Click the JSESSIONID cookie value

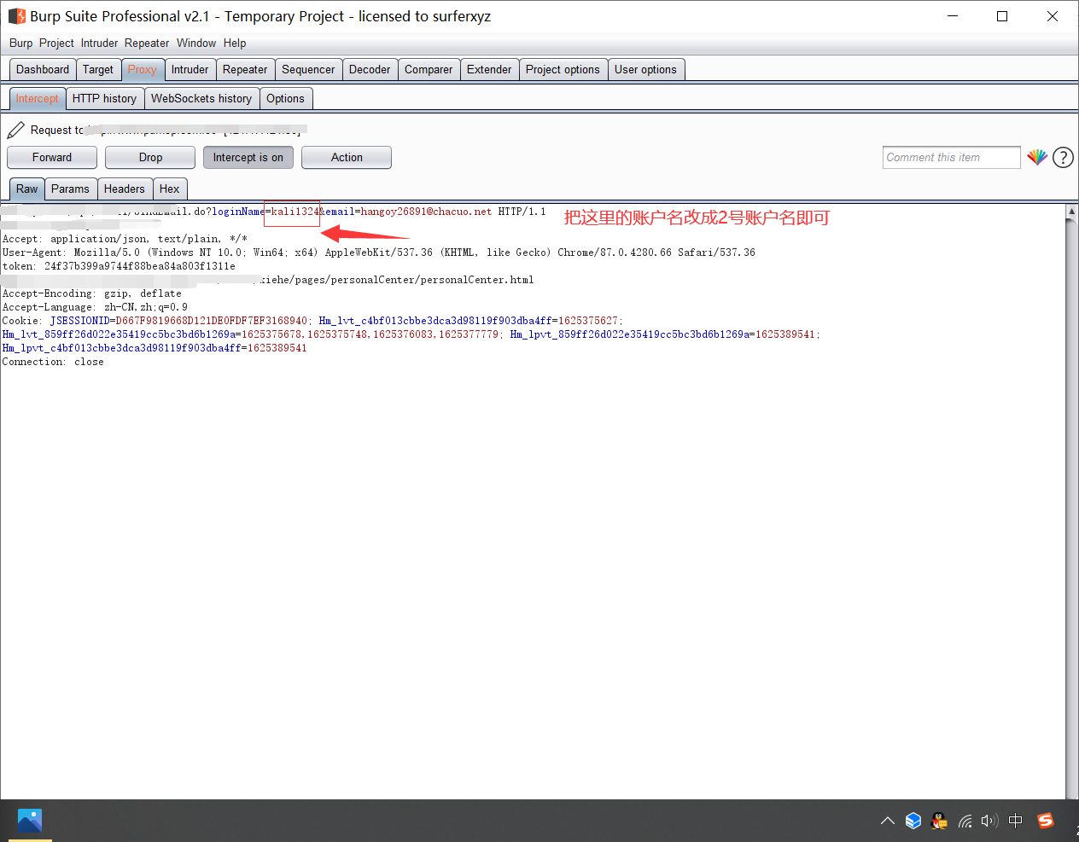click(x=212, y=321)
